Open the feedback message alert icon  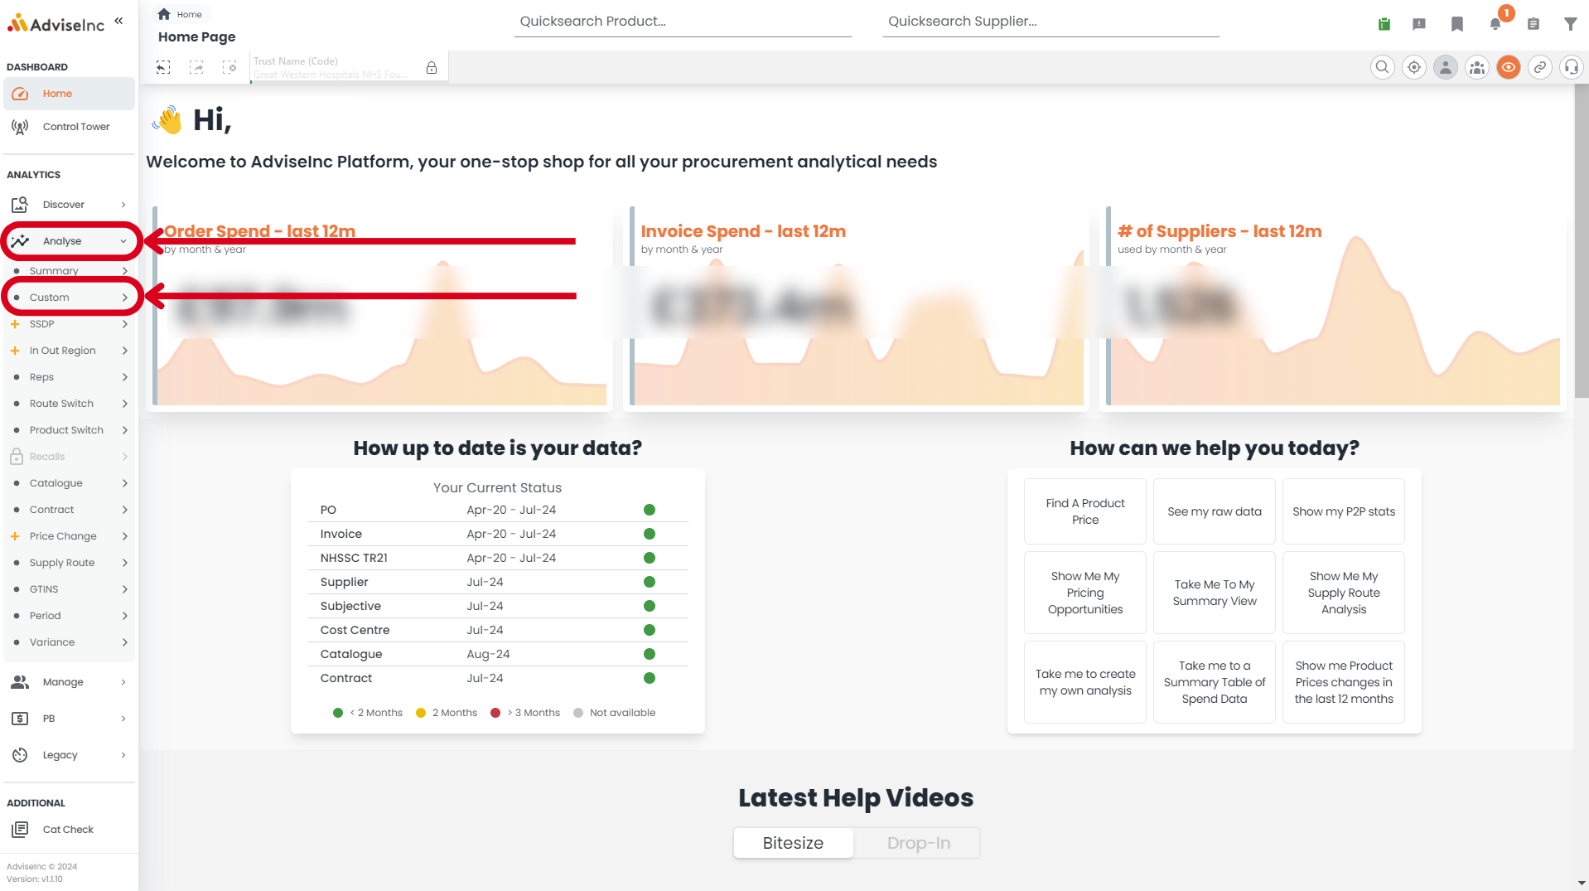pos(1419,24)
